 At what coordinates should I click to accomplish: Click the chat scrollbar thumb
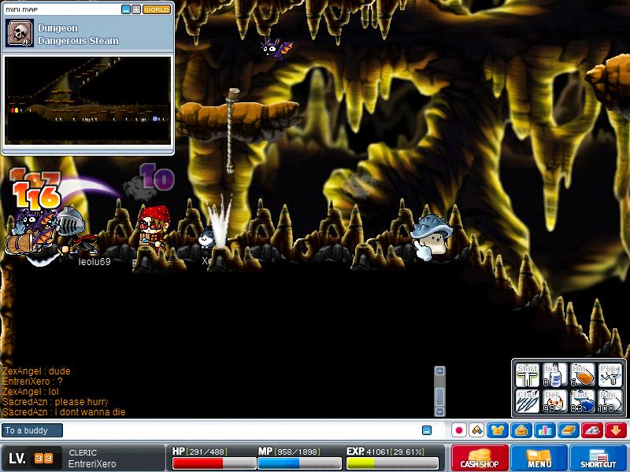click(440, 396)
